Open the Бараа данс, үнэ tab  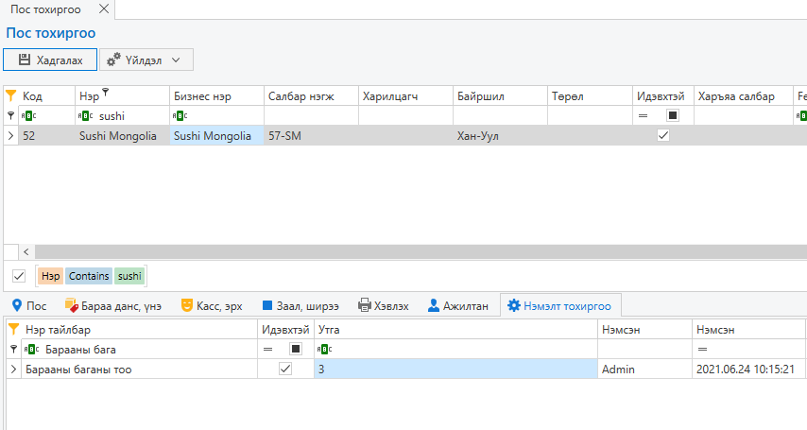(113, 306)
